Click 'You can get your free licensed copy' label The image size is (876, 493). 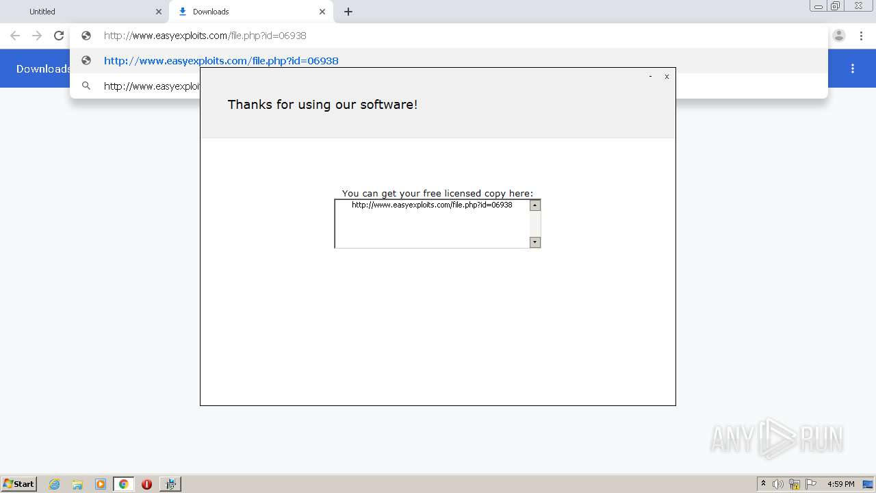[x=437, y=193]
